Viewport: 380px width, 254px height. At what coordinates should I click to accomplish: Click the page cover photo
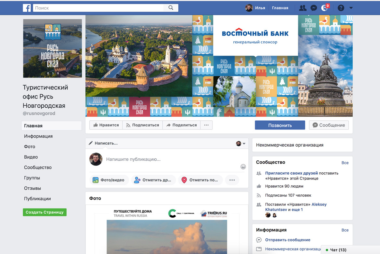click(219, 66)
